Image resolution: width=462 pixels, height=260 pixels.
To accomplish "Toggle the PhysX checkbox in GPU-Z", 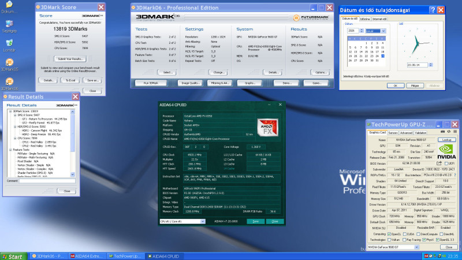I will (x=424, y=240).
